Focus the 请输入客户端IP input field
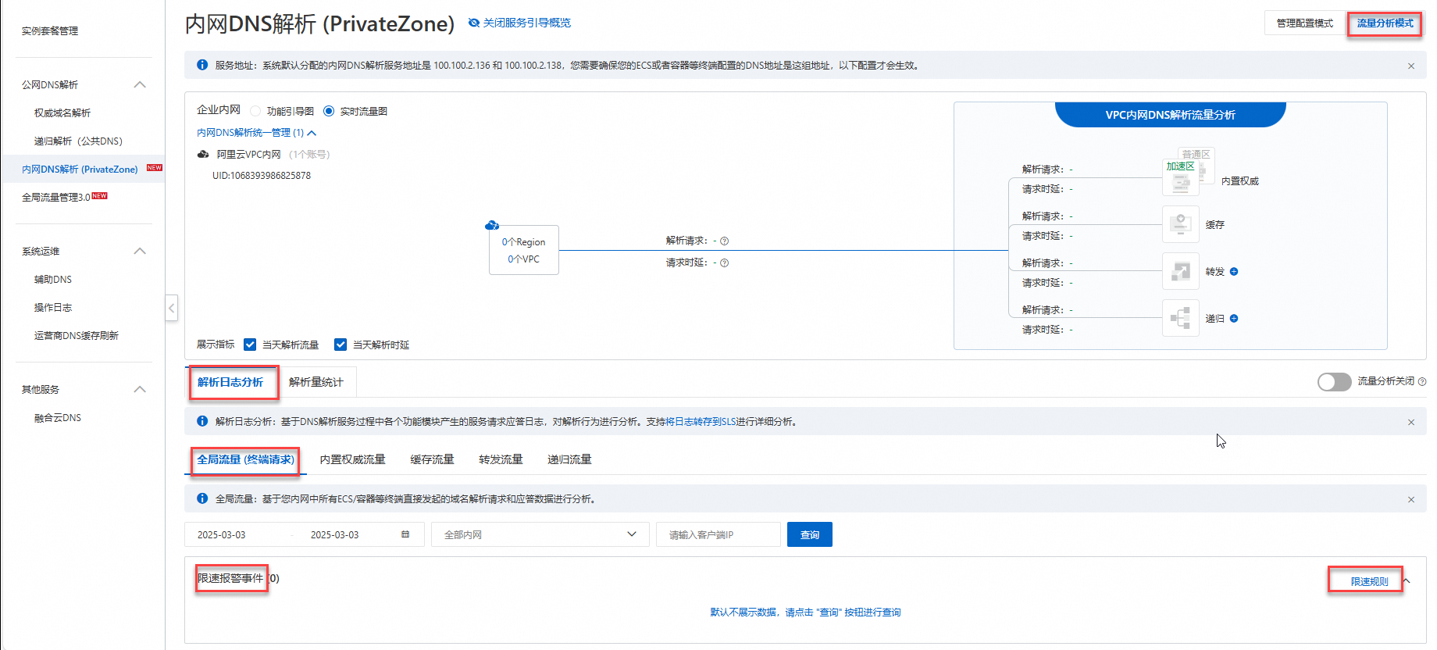The image size is (1437, 650). [718, 534]
